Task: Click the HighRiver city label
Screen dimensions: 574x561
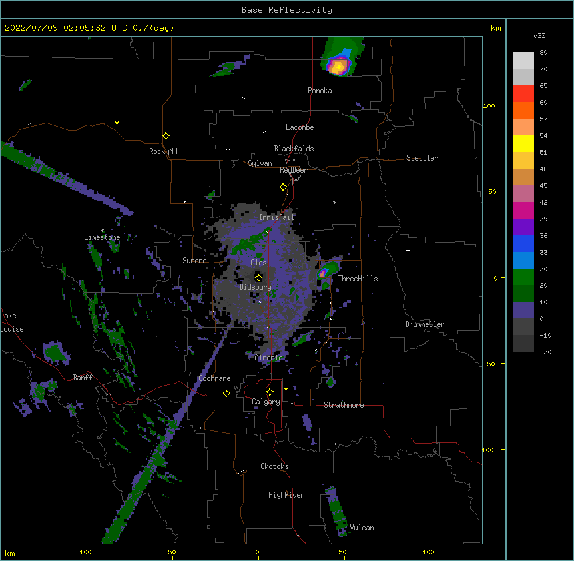Action: (286, 495)
